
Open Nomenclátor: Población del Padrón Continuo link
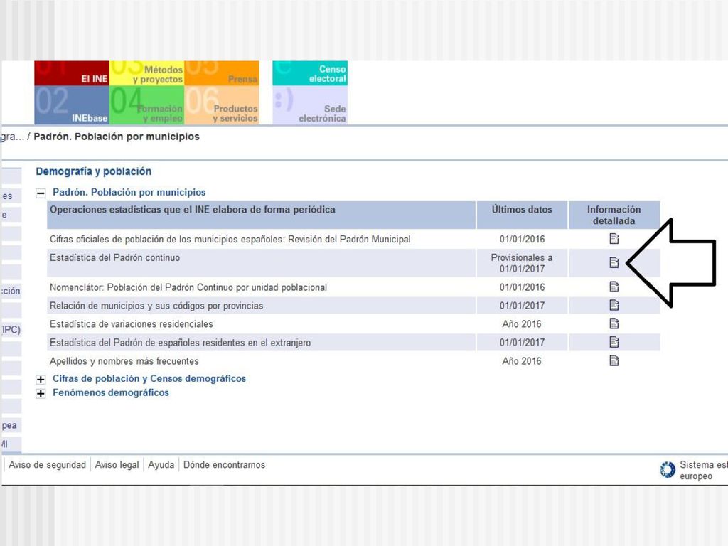188,287
